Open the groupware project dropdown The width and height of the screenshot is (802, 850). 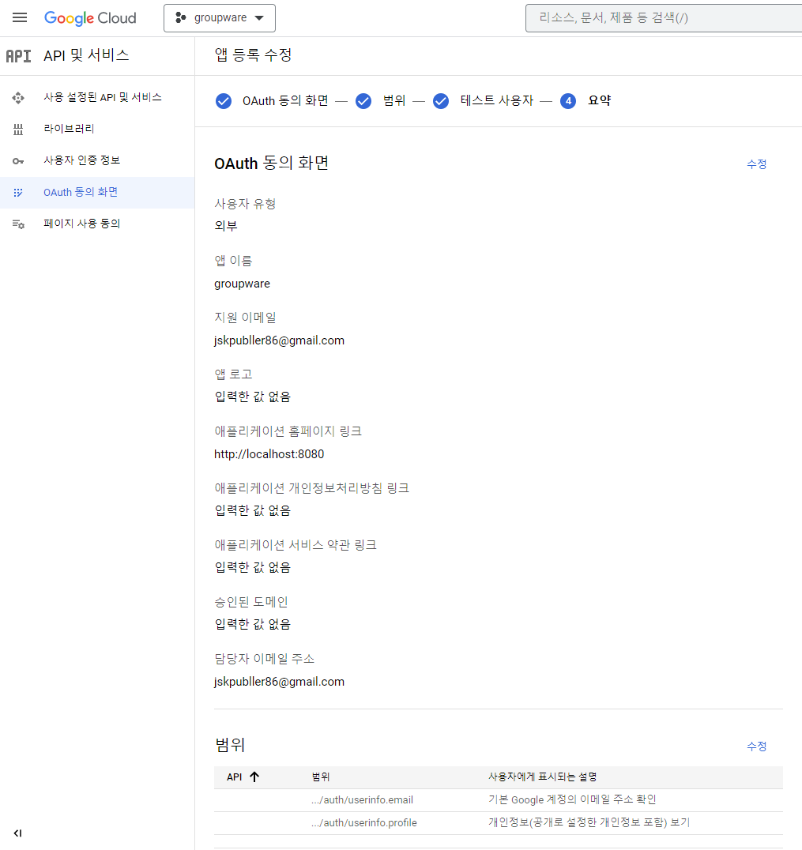tap(219, 17)
